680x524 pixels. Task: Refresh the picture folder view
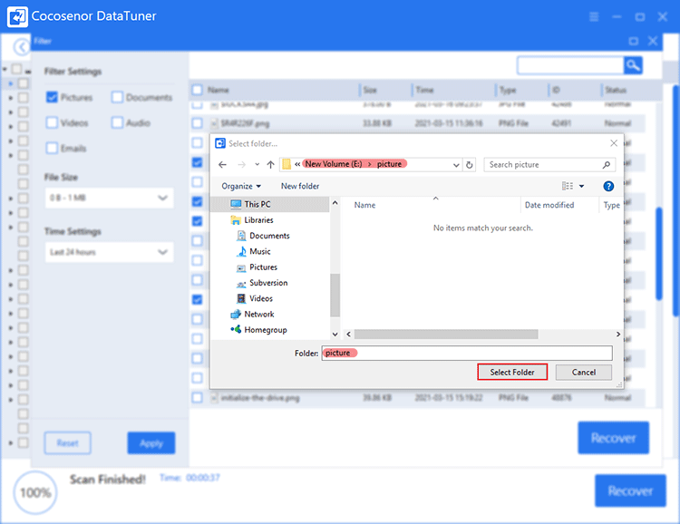click(470, 165)
